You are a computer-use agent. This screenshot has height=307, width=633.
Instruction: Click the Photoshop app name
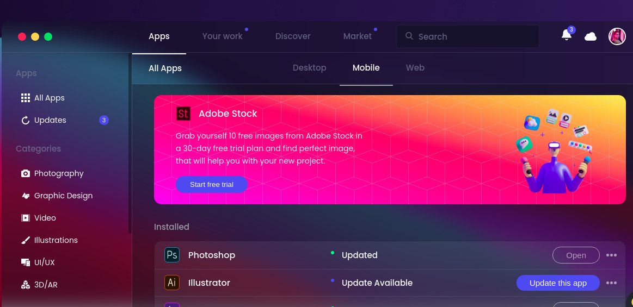point(212,255)
